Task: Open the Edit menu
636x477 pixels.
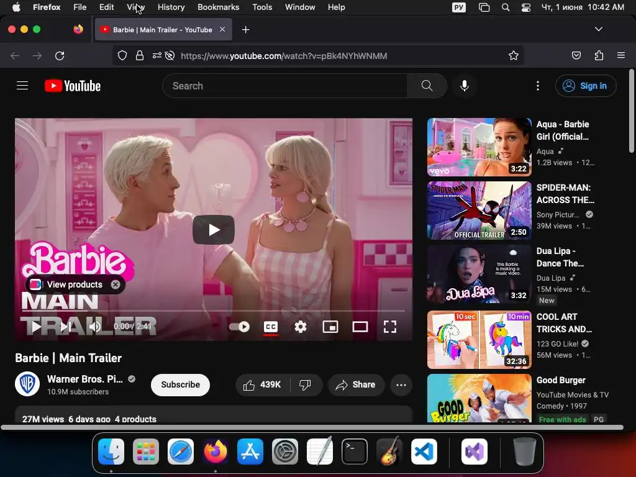Action: 107,7
